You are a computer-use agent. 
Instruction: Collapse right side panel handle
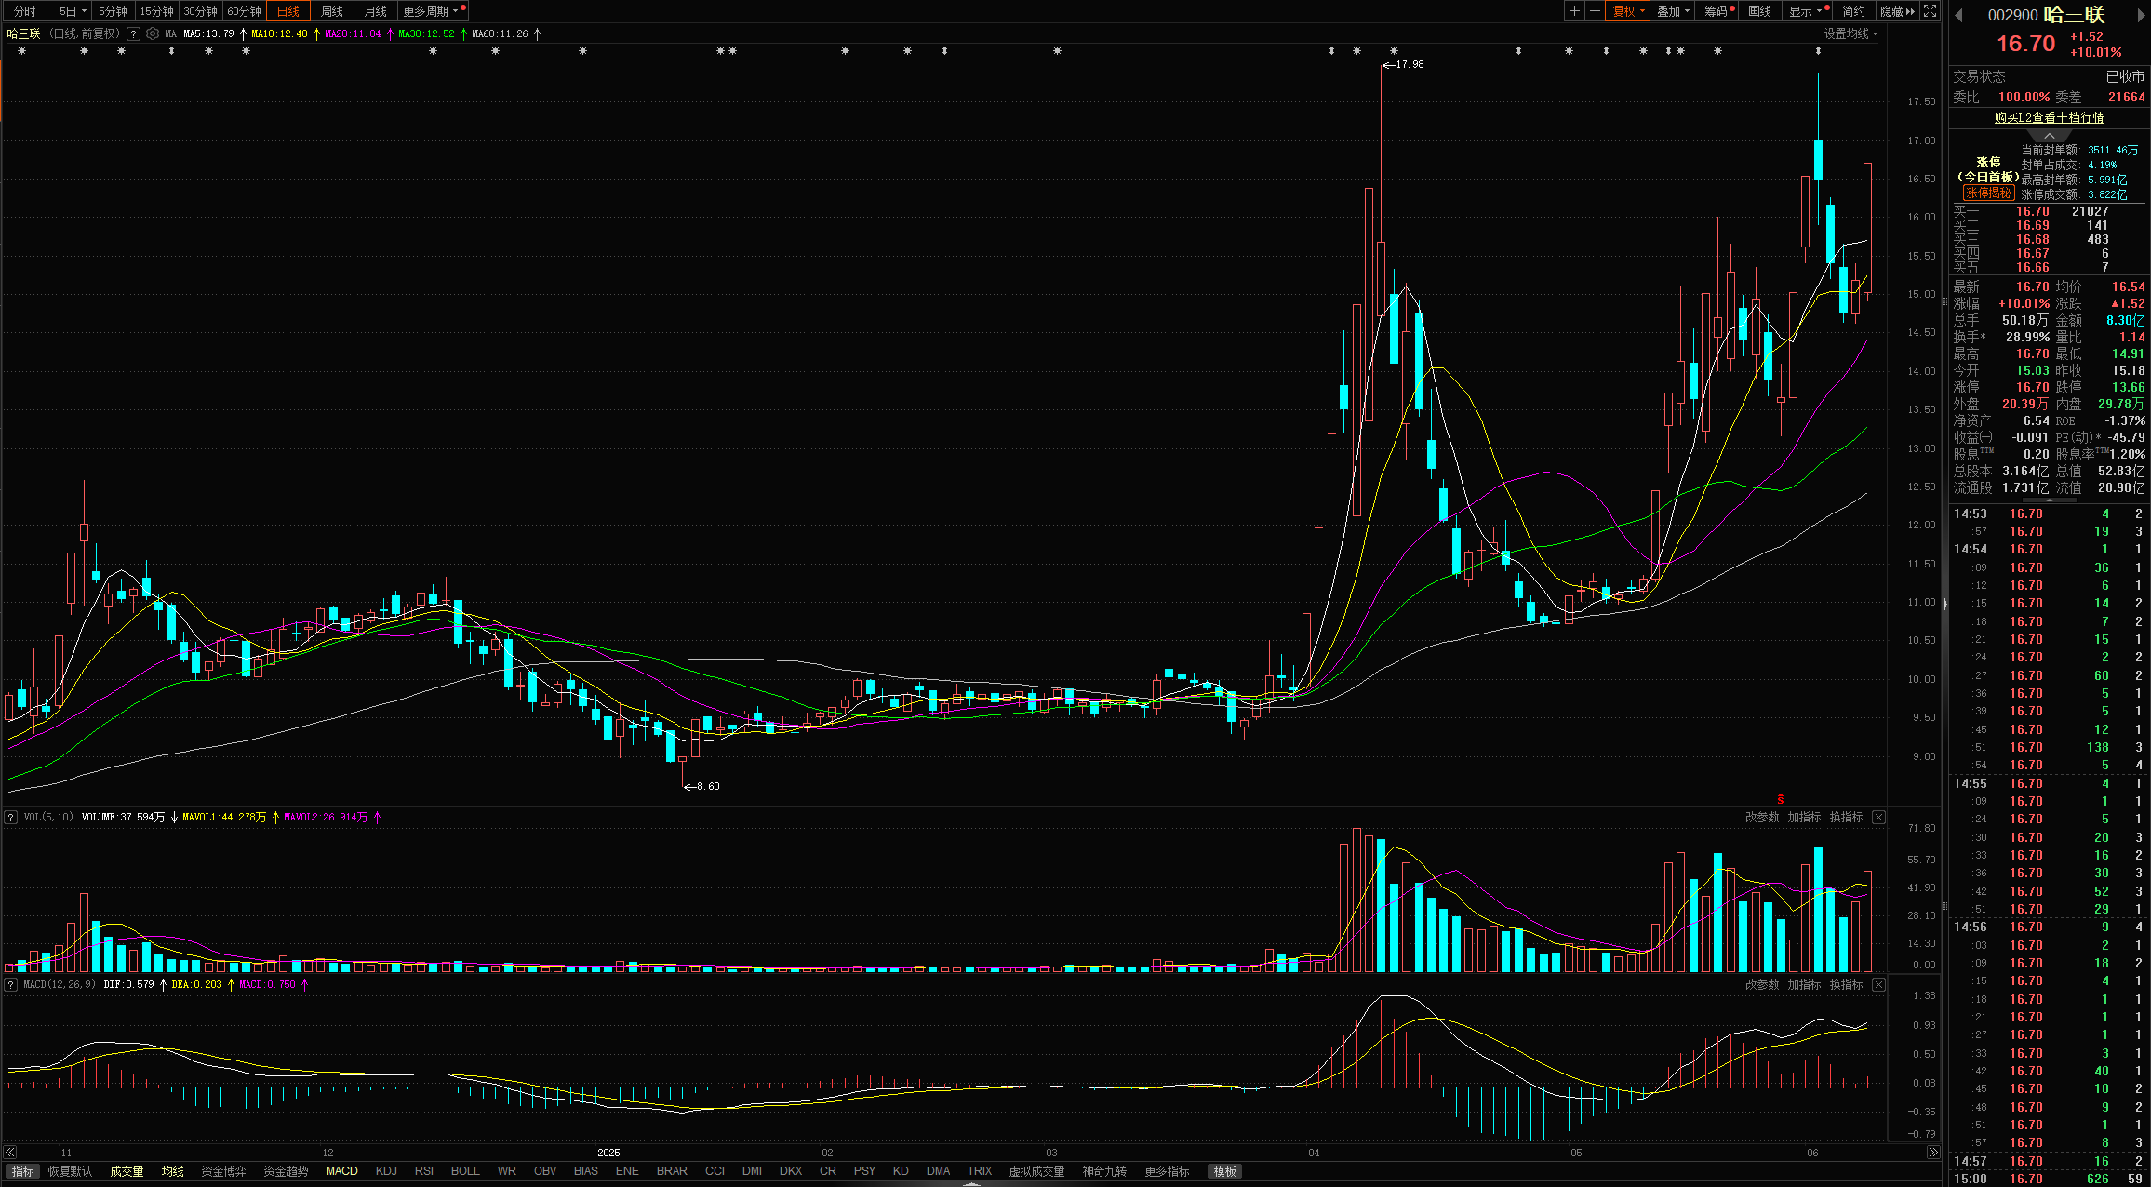pyautogui.click(x=1944, y=604)
